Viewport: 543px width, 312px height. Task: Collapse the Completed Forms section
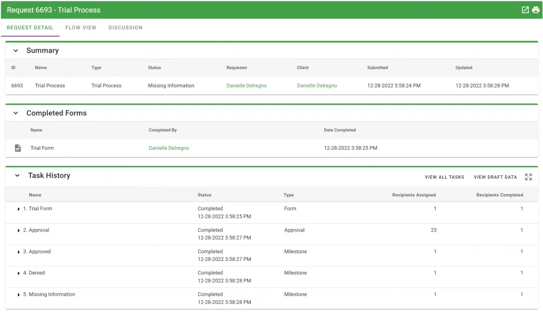tap(16, 113)
